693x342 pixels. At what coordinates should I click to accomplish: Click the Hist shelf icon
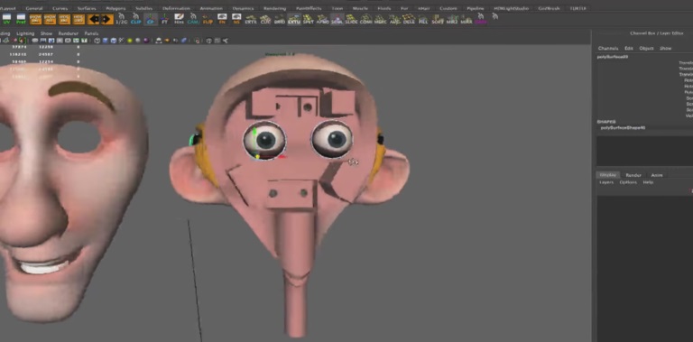[179, 19]
